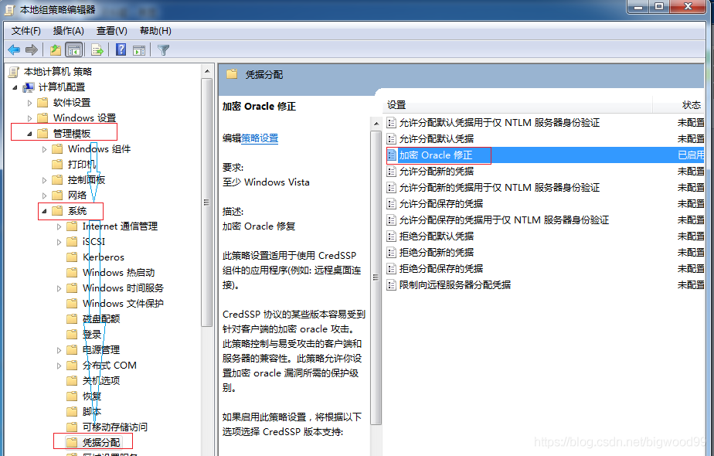This screenshot has width=714, height=456.
Task: Click the folder icon beside Kerberos
Action: click(x=72, y=257)
